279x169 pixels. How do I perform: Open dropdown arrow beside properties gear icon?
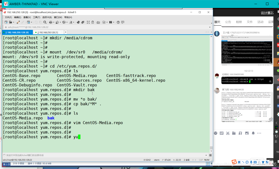pos(31,23)
